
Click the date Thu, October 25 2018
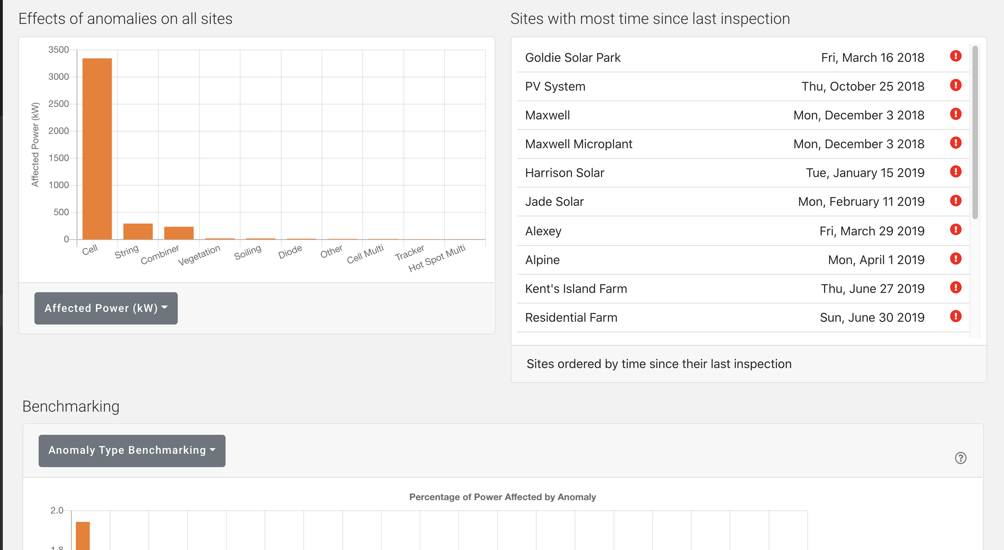tap(862, 86)
